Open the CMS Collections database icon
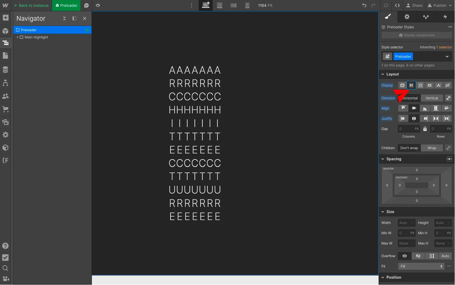The width and height of the screenshot is (455, 285). pyautogui.click(x=5, y=69)
